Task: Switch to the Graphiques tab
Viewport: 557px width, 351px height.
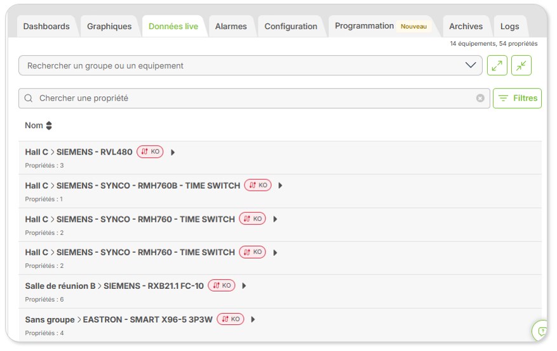Action: [x=109, y=26]
